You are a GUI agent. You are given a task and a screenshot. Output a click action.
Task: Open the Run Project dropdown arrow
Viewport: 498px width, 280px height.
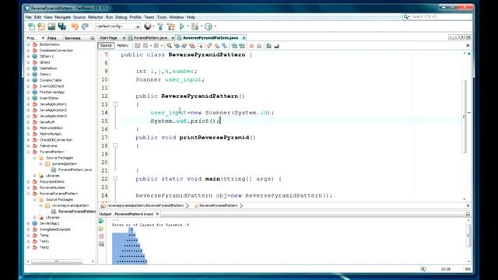(x=188, y=26)
